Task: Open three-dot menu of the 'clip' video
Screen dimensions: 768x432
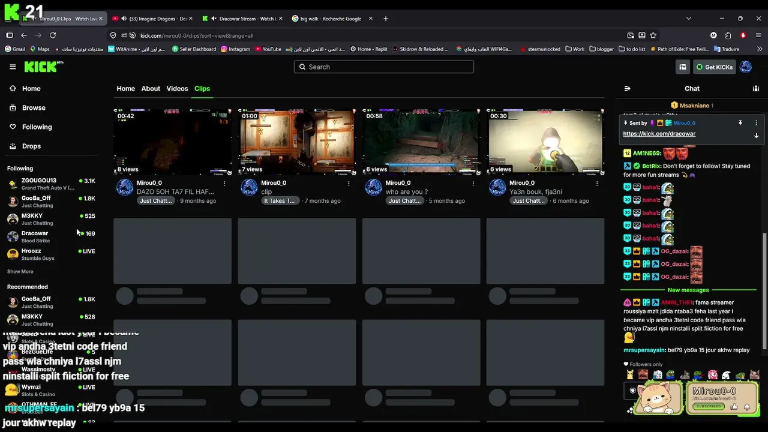Action: tap(349, 183)
